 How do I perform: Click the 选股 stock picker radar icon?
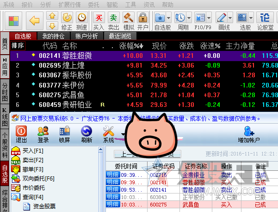242,18
